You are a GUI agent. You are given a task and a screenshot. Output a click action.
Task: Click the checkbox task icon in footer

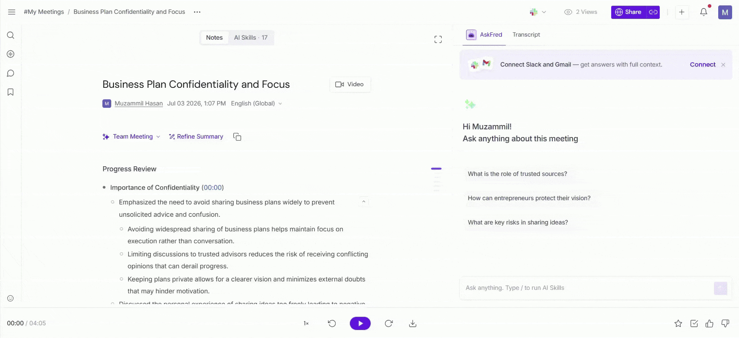tap(694, 323)
